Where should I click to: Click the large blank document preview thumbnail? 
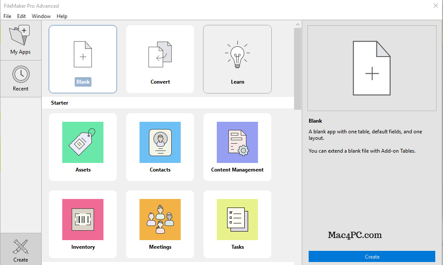click(372, 68)
